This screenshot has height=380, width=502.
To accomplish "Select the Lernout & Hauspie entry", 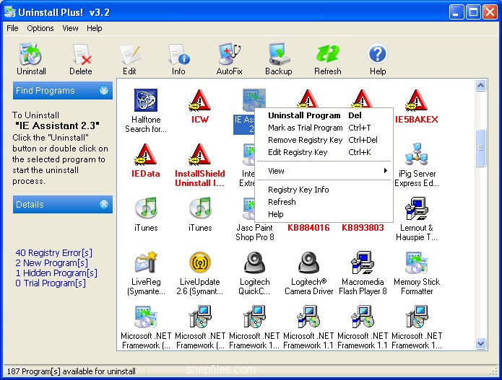I will pyautogui.click(x=416, y=219).
